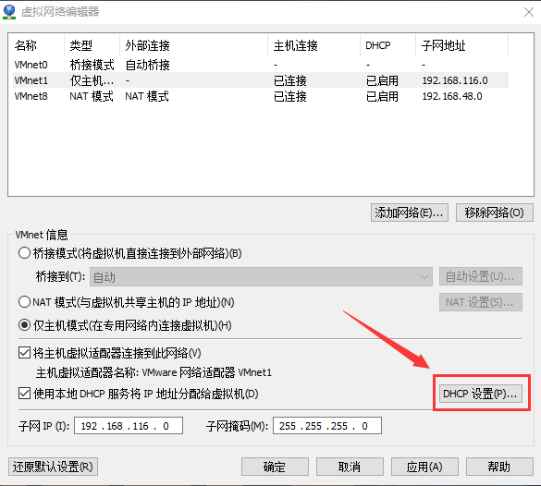Screen dimensions: 541x486
Task: Click the 子网 IP input field
Action: [x=129, y=426]
